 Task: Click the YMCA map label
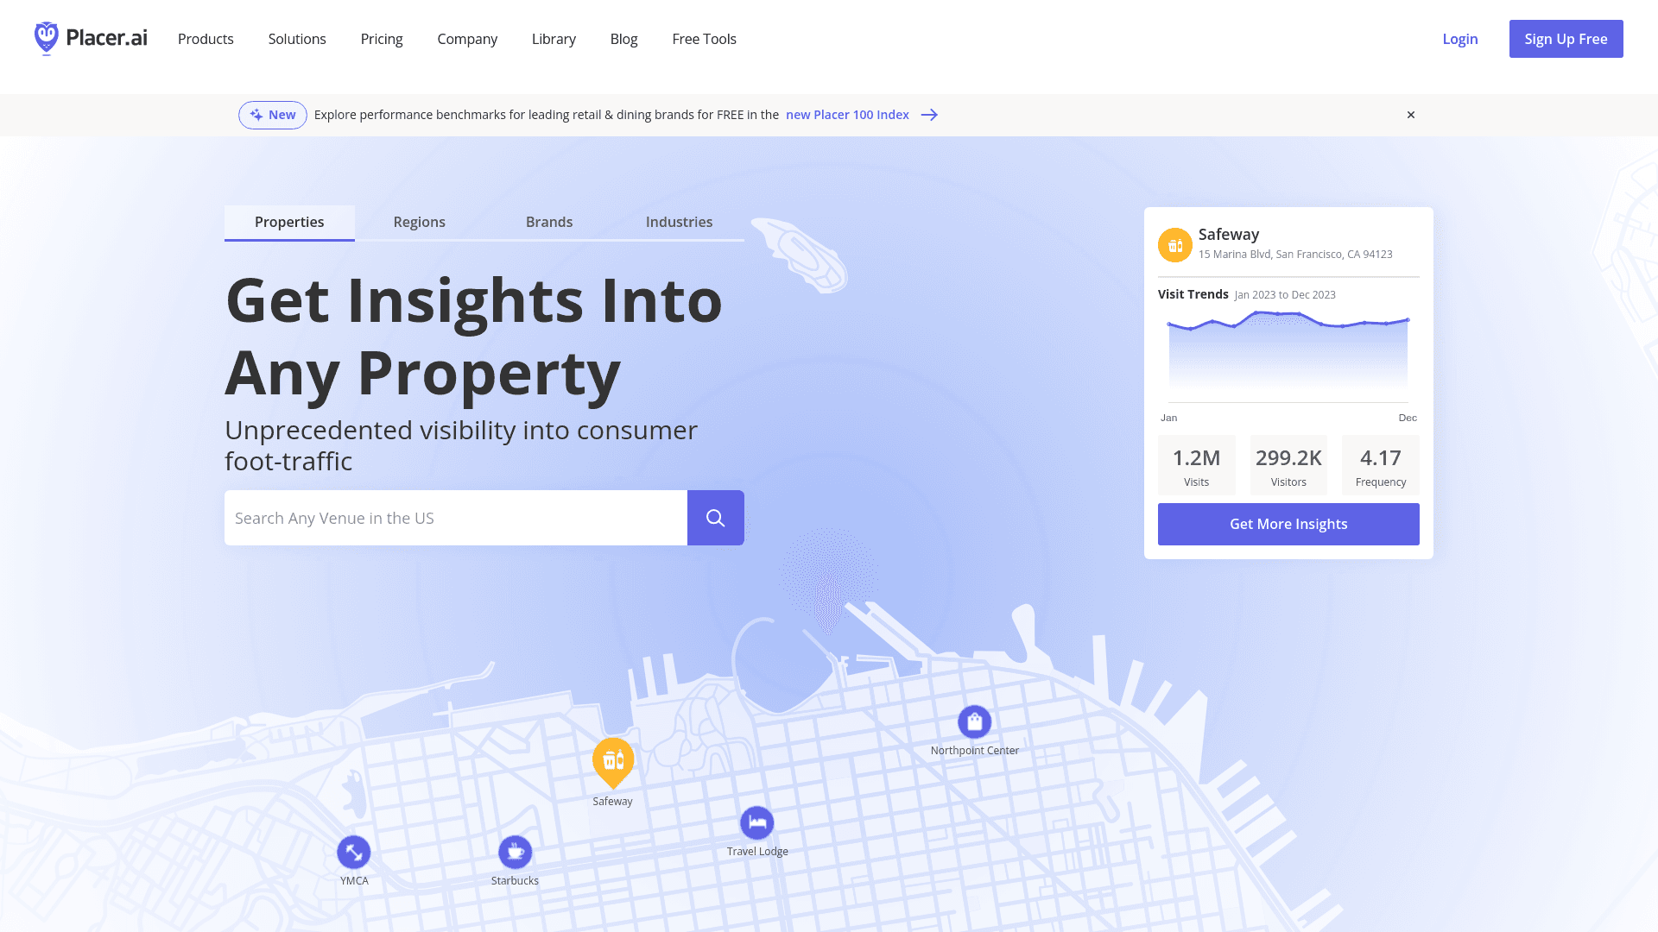coord(354,881)
